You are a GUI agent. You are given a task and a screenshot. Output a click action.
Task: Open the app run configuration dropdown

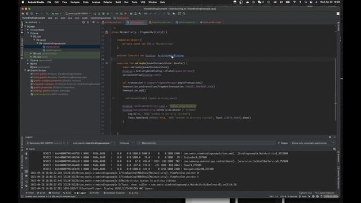[x=56, y=14]
